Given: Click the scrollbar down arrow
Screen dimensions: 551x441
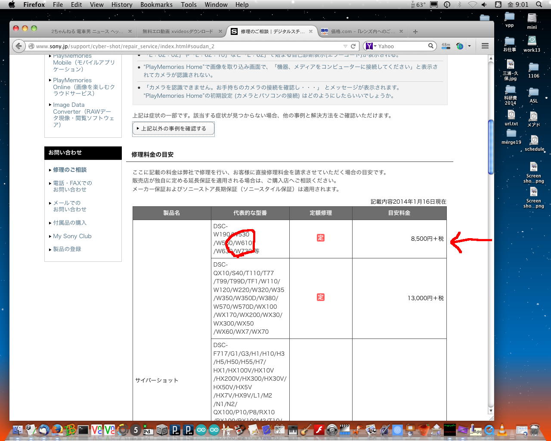Looking at the screenshot, I should (x=491, y=410).
